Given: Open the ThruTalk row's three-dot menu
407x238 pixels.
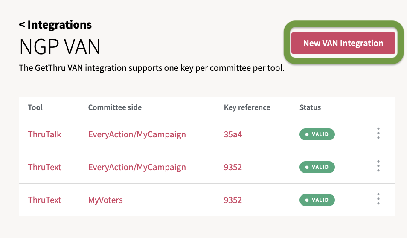Looking at the screenshot, I should click(x=378, y=134).
